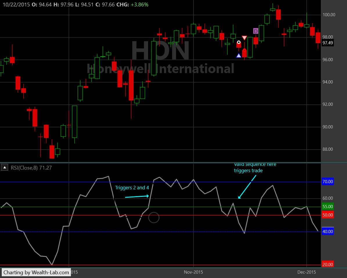Screen dimensions: 347x278
Task: Click the 88.00 price axis label
Action: tap(328, 149)
